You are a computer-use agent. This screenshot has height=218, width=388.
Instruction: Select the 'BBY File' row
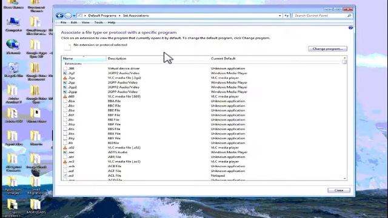[202, 139]
